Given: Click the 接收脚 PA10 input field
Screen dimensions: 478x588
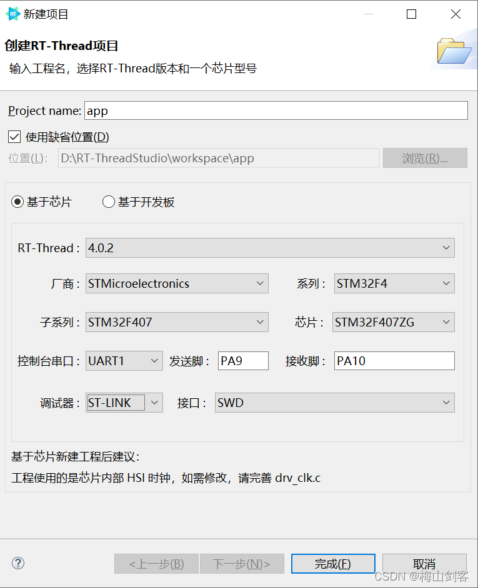Looking at the screenshot, I should tap(394, 361).
